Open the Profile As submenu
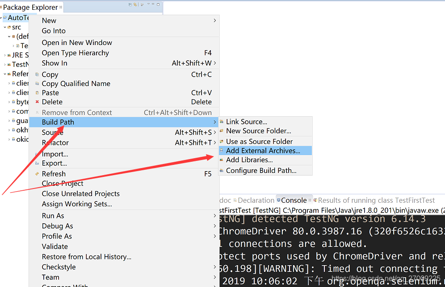This screenshot has height=287, width=445. (124, 236)
